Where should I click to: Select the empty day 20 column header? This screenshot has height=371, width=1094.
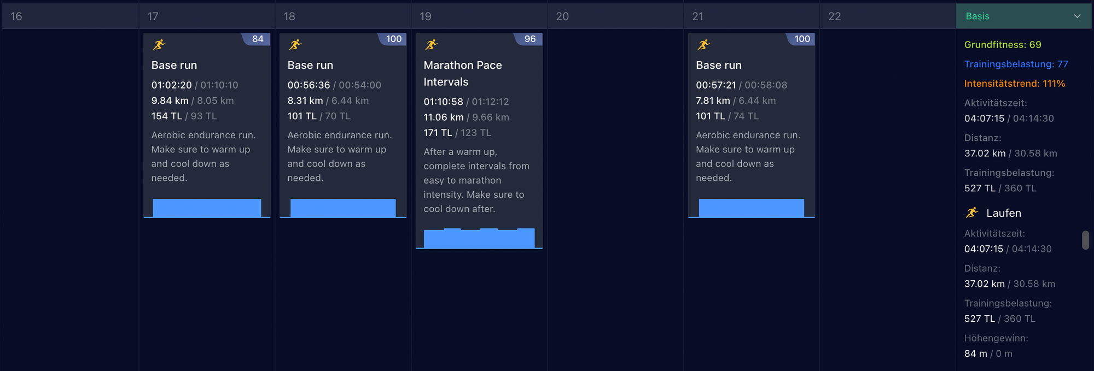tap(615, 16)
